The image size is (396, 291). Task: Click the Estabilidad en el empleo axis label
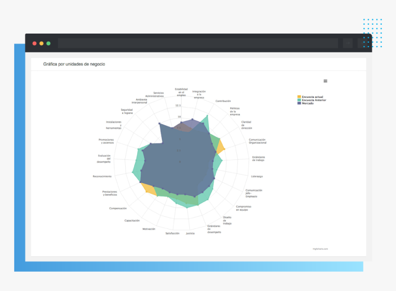[x=181, y=92]
